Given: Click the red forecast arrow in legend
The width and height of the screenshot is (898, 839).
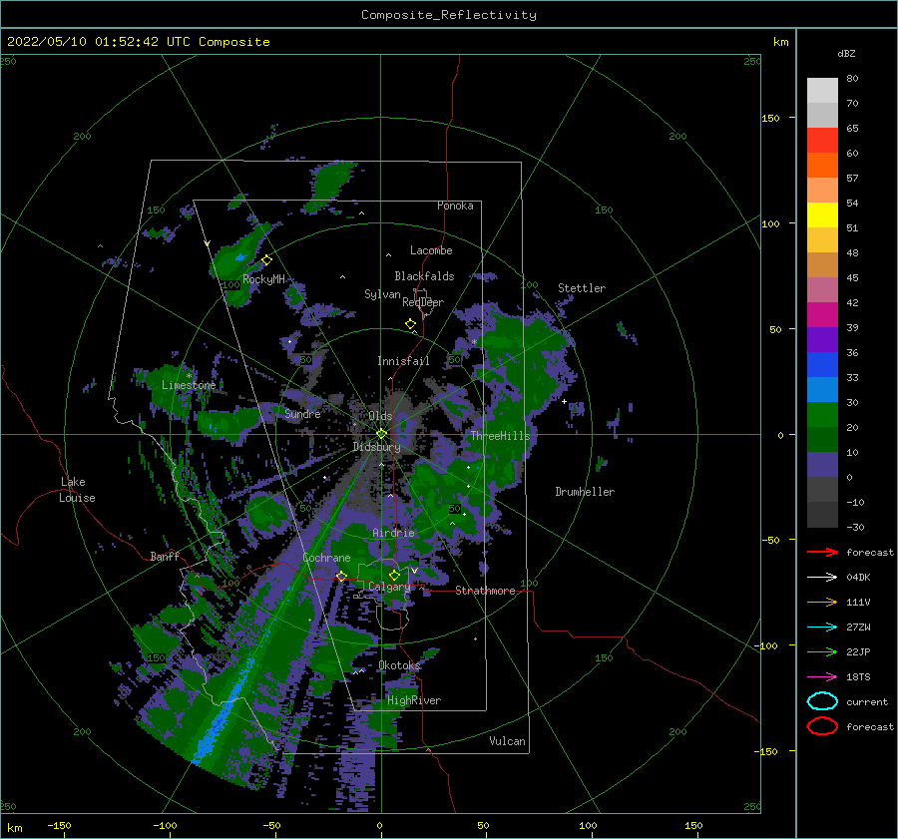Looking at the screenshot, I should click(x=822, y=552).
